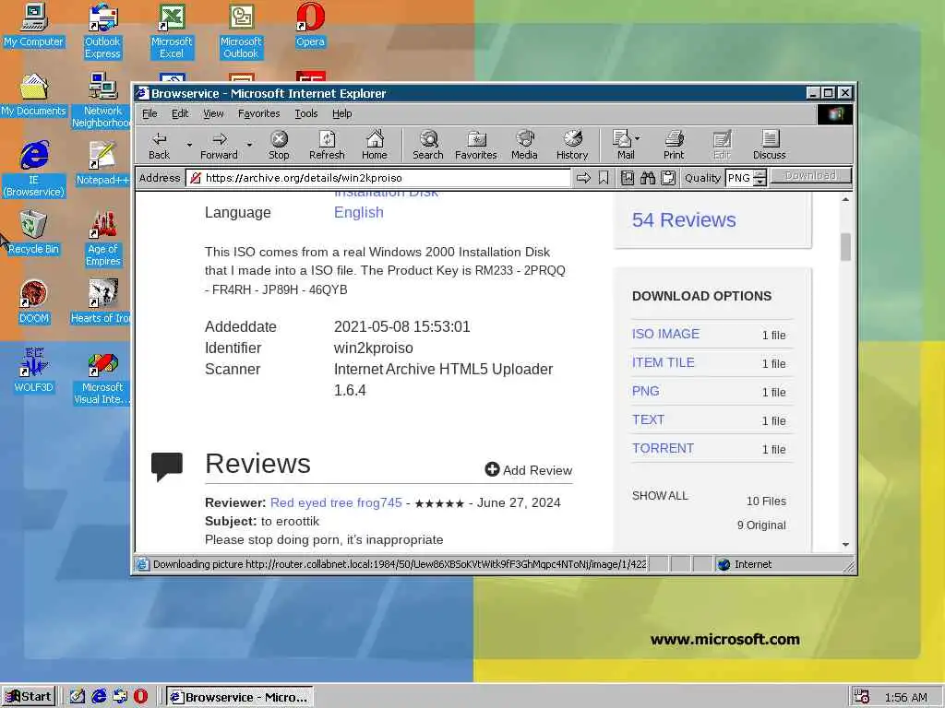
Task: Open the Tools menu
Action: point(305,113)
